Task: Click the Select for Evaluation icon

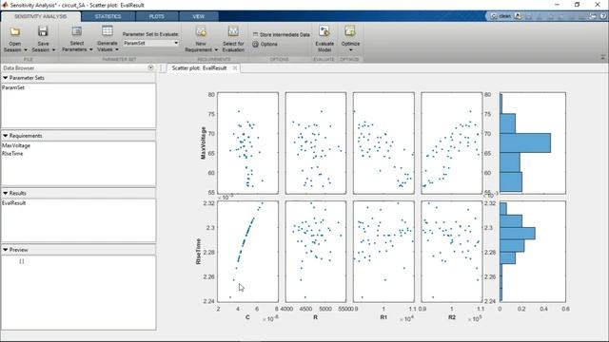Action: click(x=233, y=31)
